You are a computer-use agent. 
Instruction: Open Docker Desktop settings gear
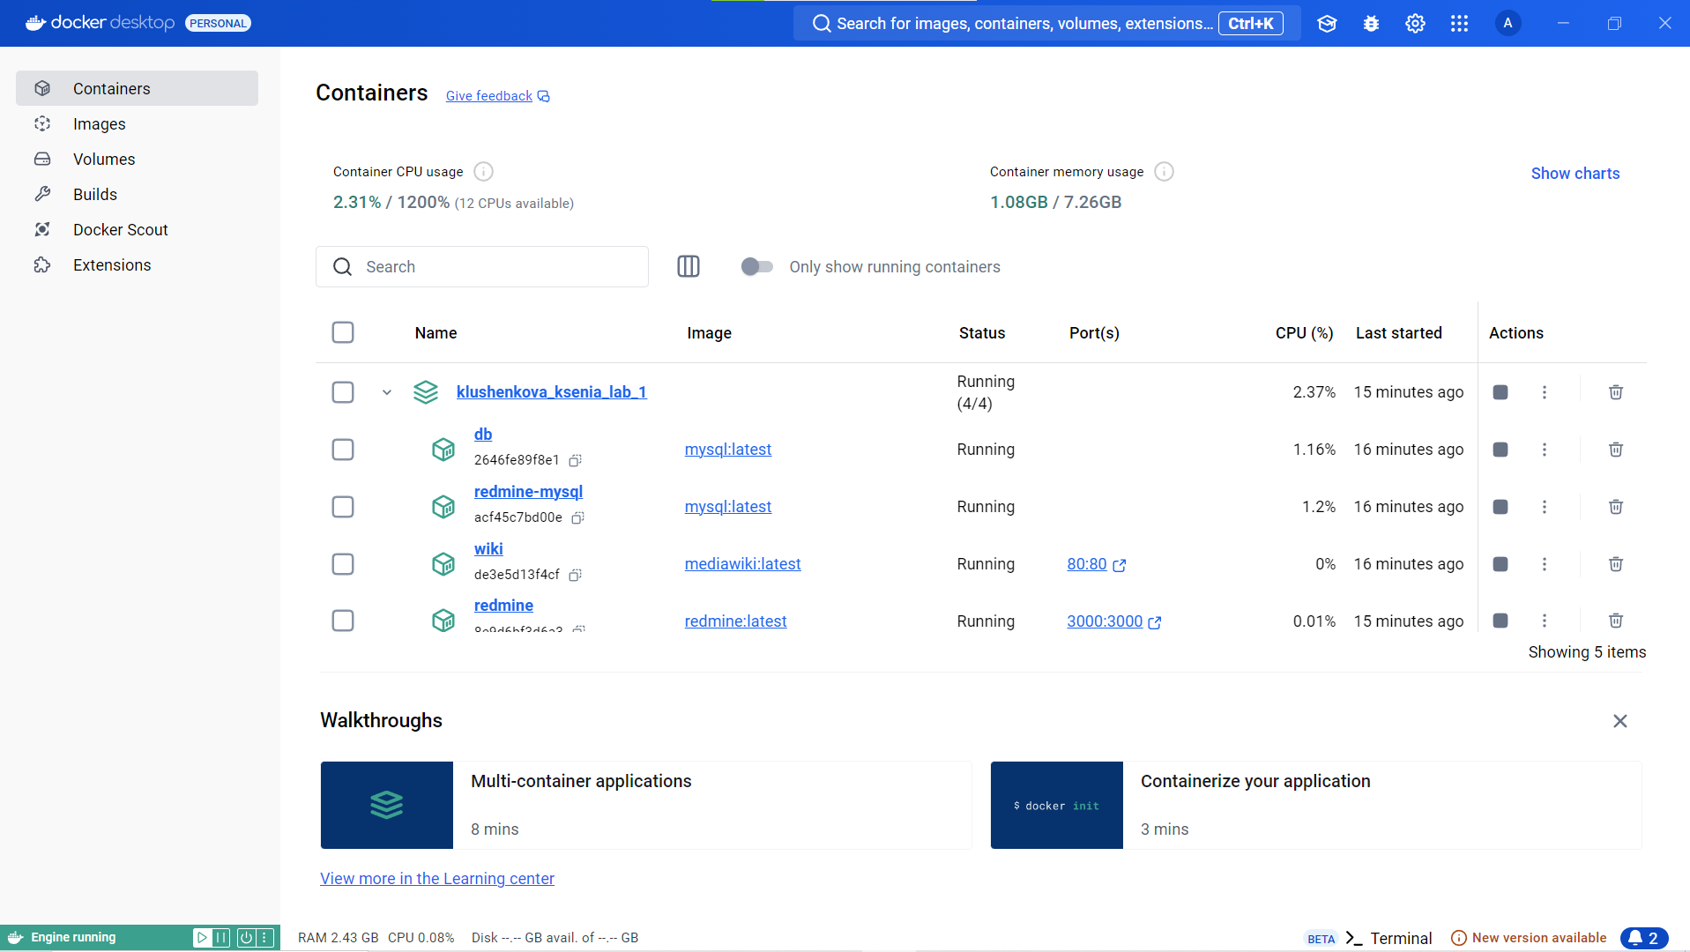[1415, 24]
